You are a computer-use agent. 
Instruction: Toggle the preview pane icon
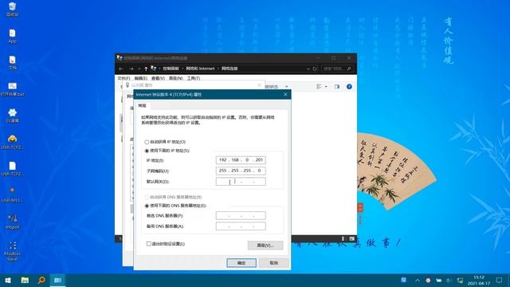337,87
